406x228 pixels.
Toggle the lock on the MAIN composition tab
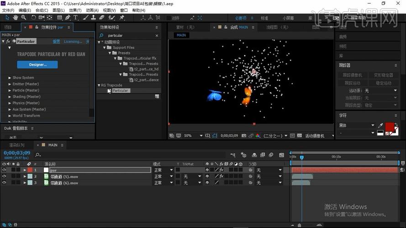point(226,27)
